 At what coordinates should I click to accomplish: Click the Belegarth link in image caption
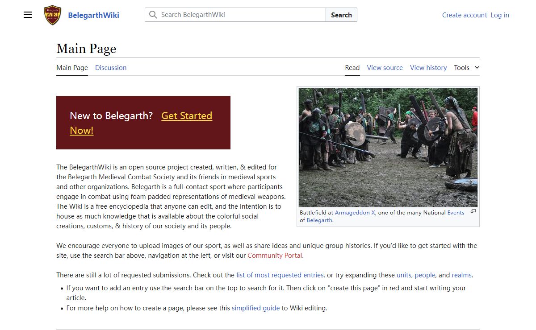click(x=319, y=220)
